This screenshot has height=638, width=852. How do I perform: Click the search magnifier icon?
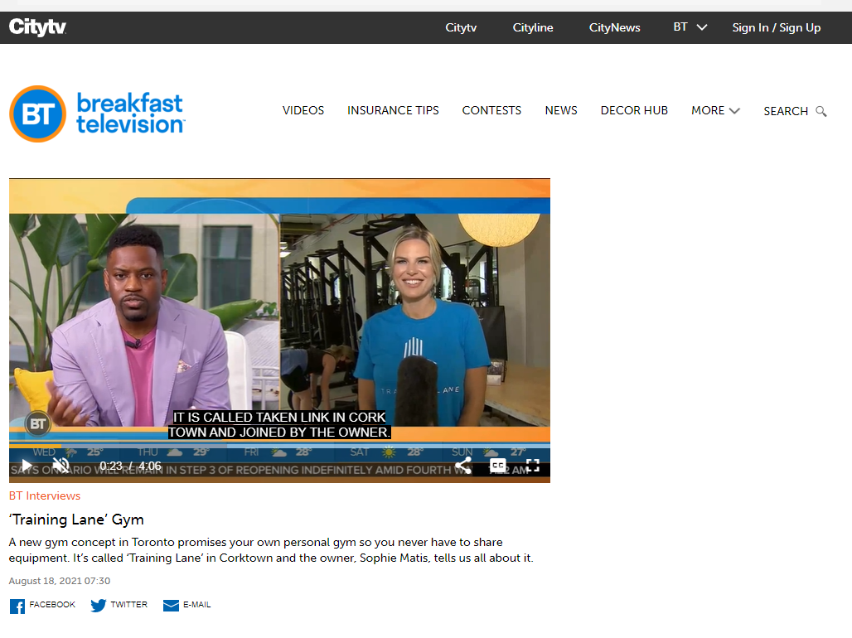821,111
